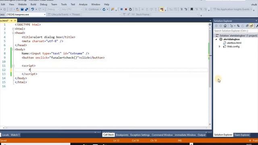Open the Build menu

33,4
